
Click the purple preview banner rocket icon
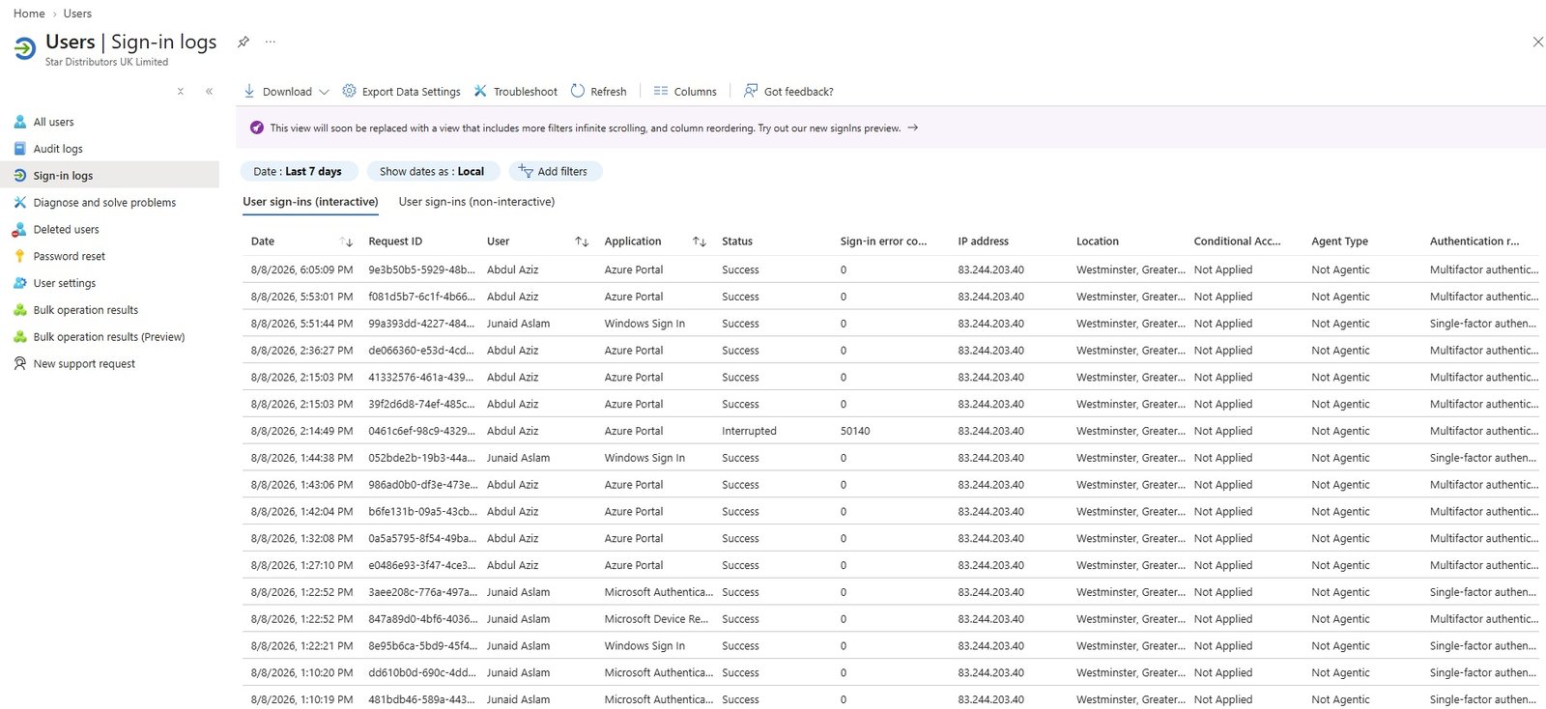257,128
